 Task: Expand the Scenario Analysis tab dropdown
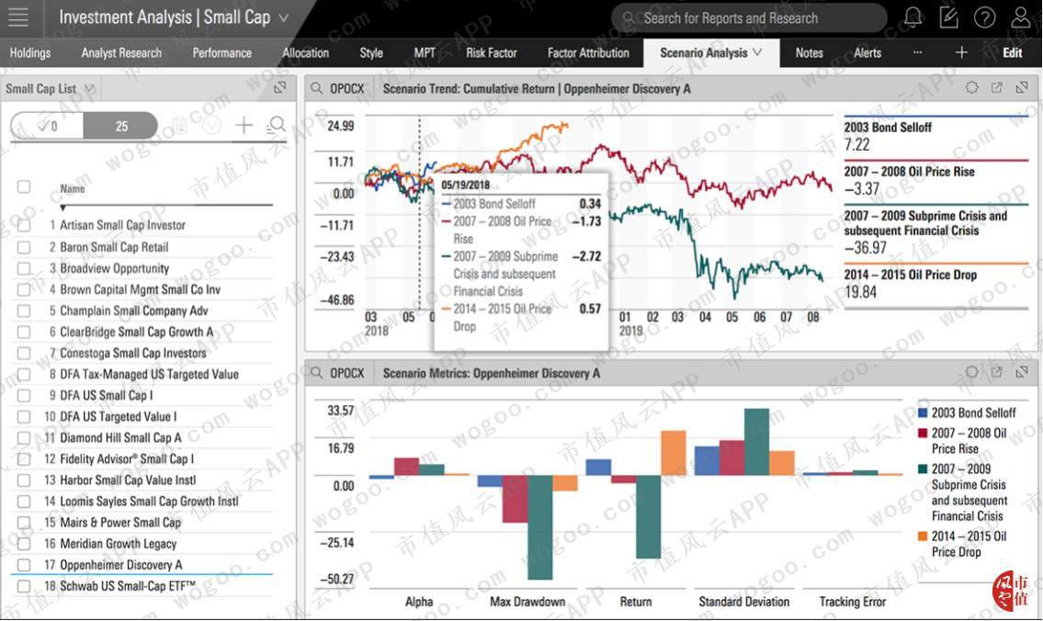(757, 51)
